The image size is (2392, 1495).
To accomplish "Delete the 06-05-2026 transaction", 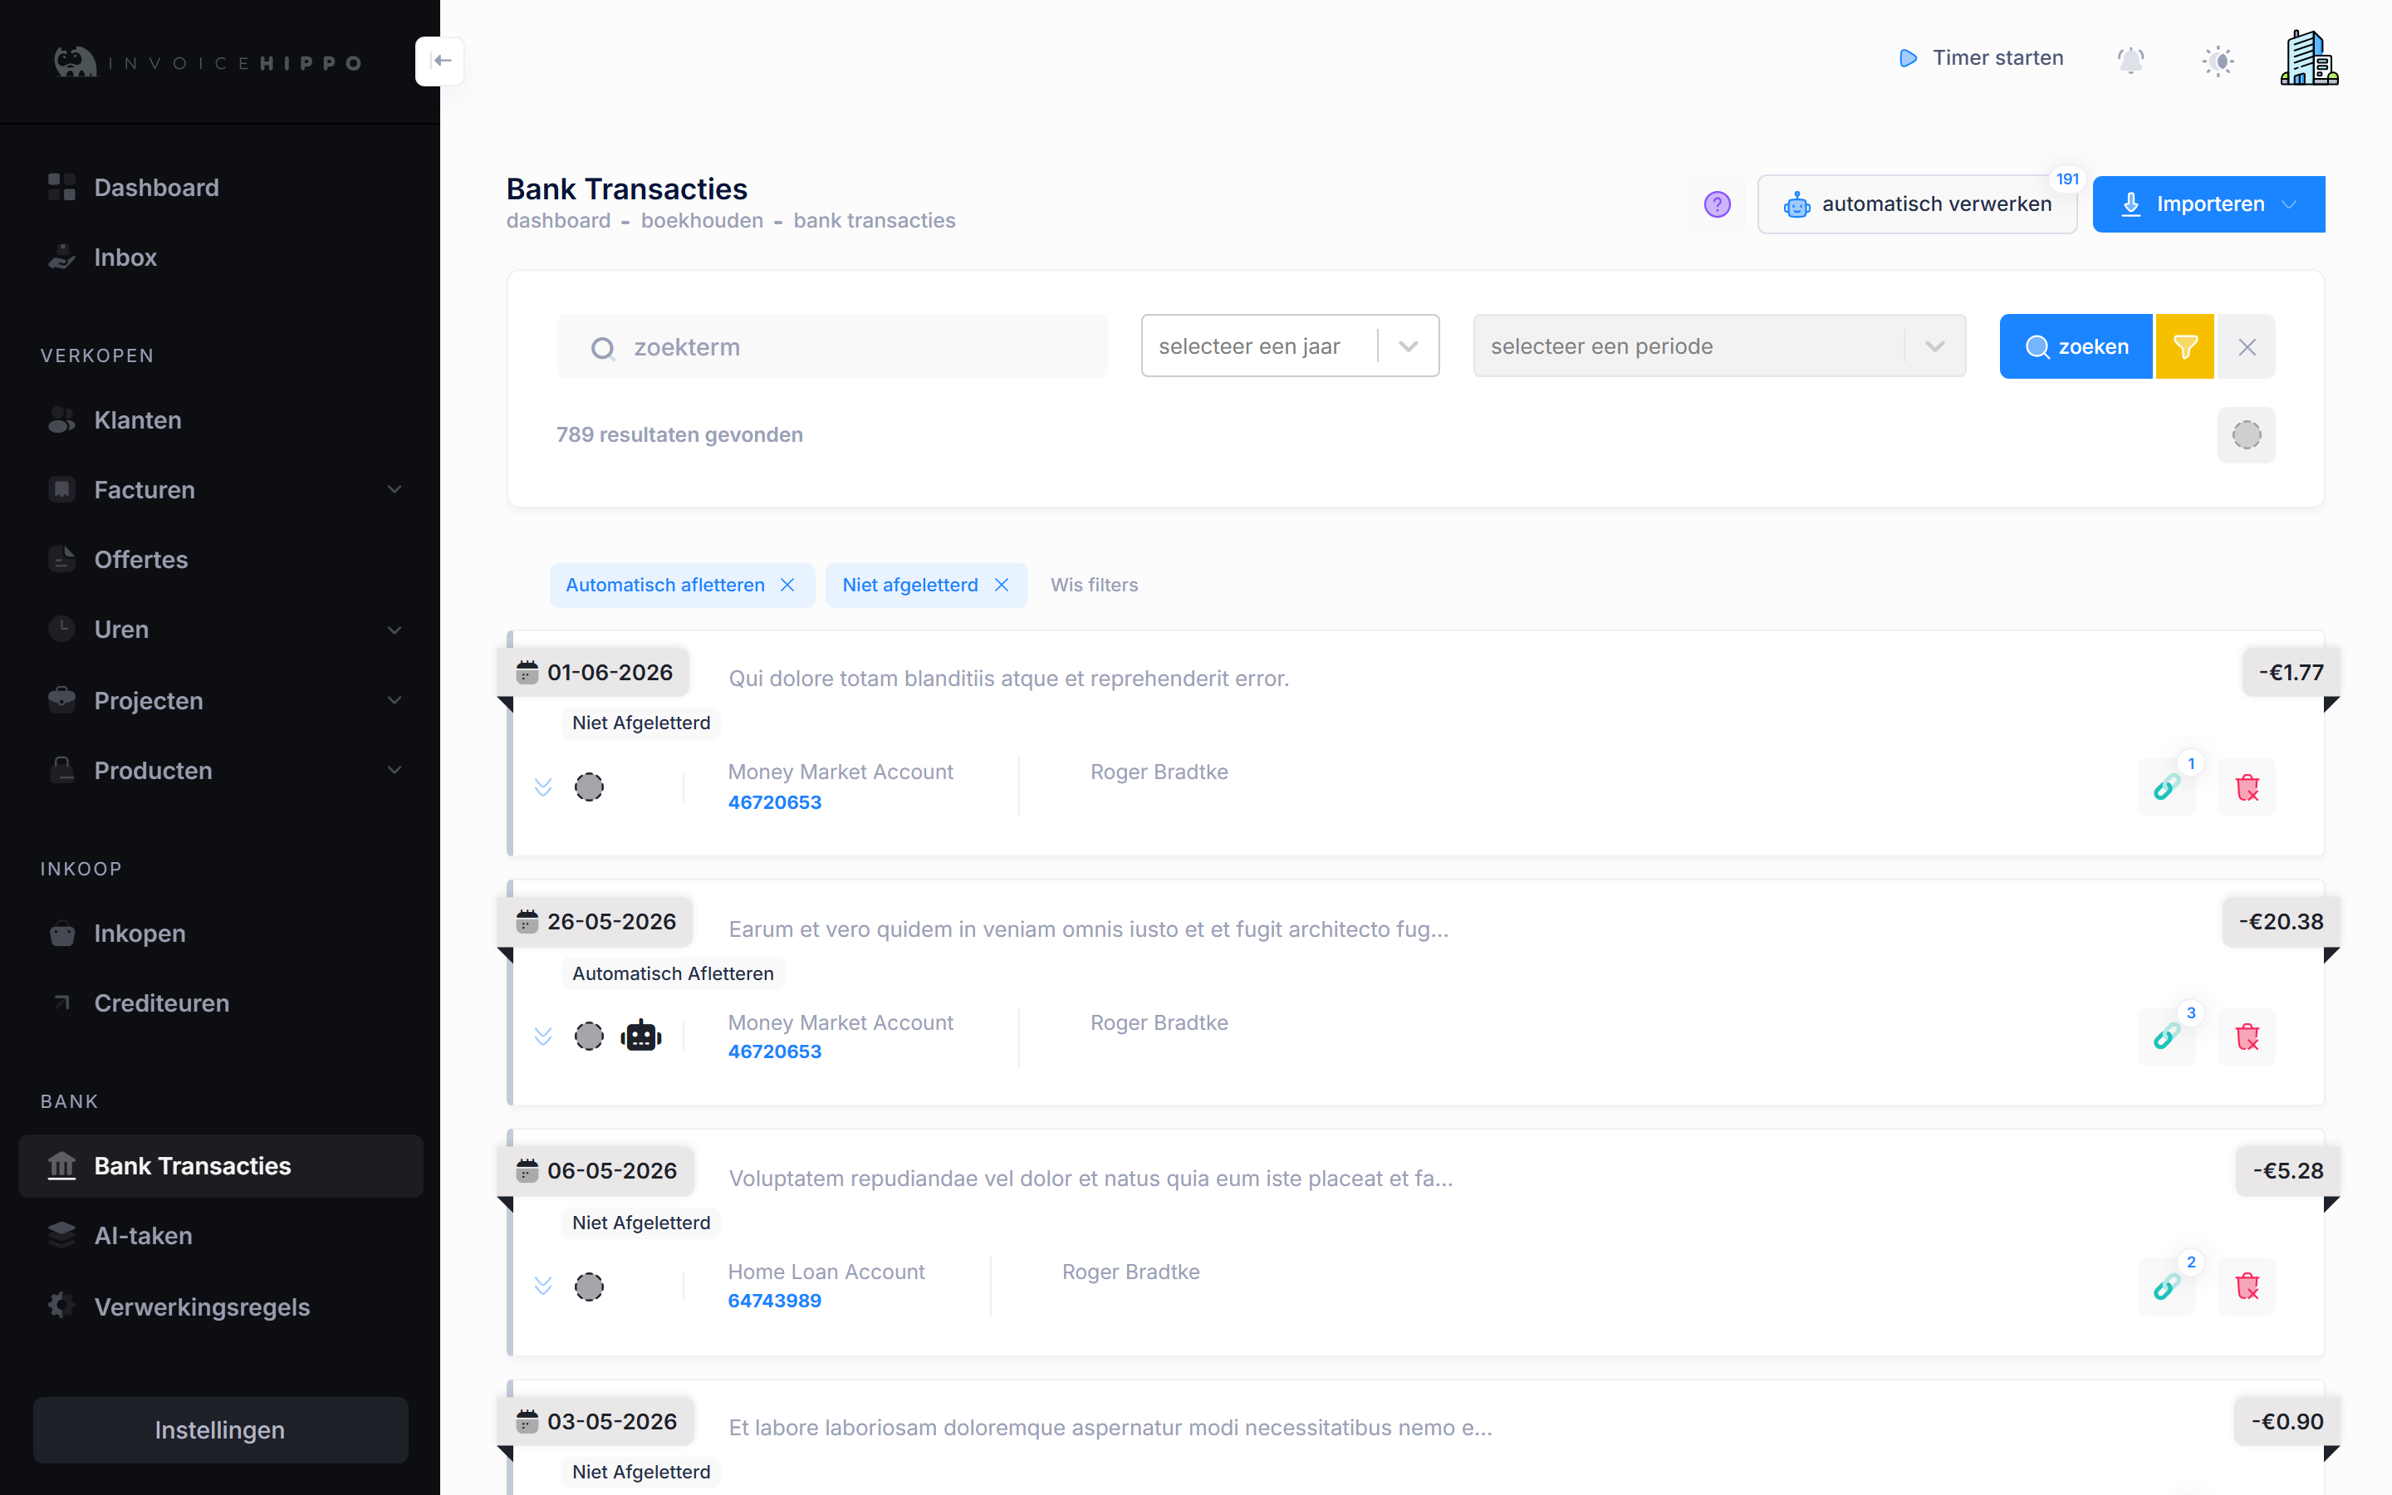I will click(2247, 1287).
